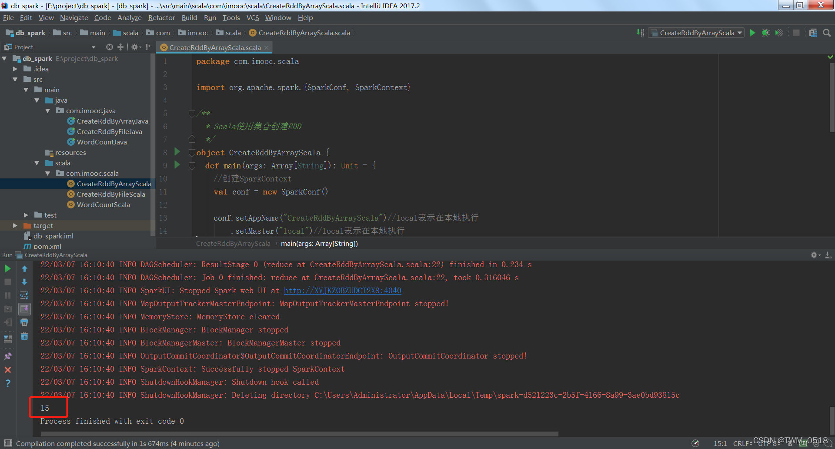Expand the target folder

tap(15, 225)
